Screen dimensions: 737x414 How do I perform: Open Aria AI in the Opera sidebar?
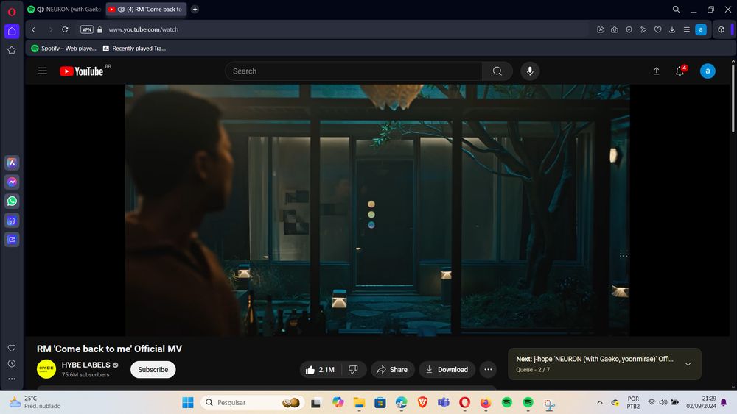[x=12, y=163]
